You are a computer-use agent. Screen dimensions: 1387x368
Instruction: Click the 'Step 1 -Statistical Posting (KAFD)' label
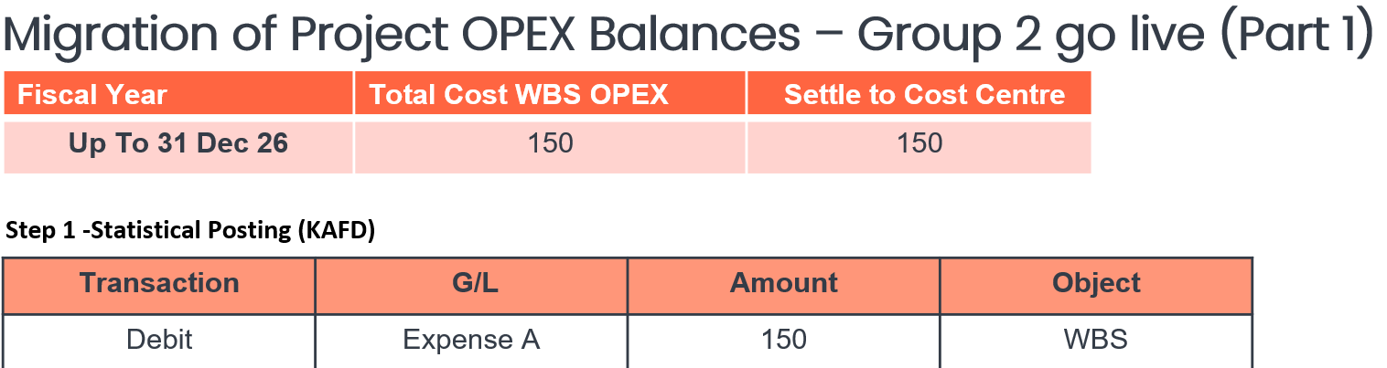pyautogui.click(x=190, y=231)
